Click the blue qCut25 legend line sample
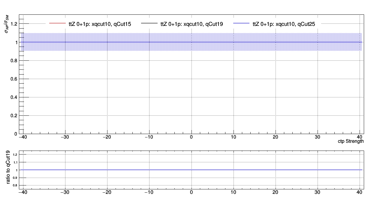 pyautogui.click(x=241, y=23)
